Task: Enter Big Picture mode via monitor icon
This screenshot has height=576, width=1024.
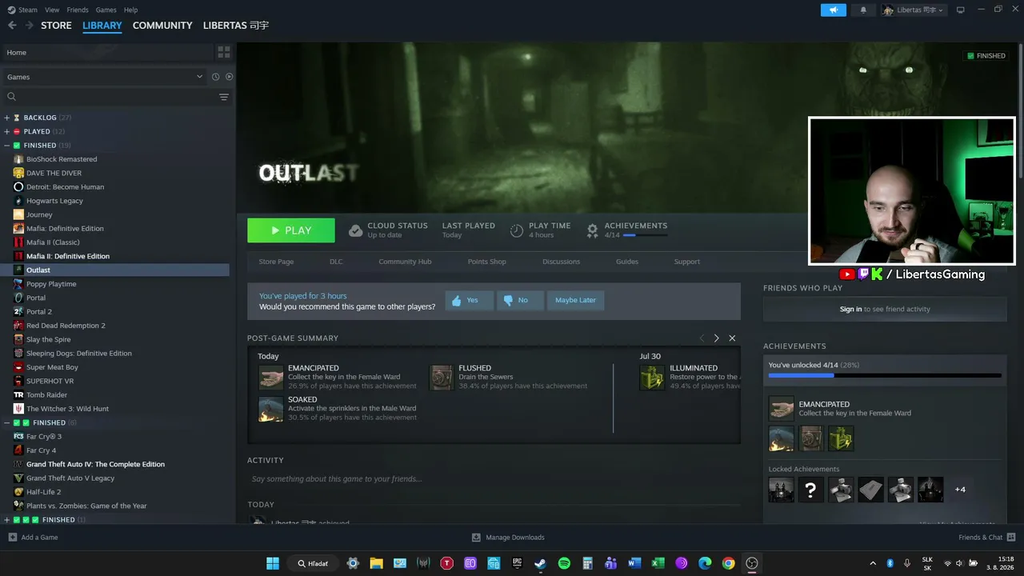Action: point(961,10)
